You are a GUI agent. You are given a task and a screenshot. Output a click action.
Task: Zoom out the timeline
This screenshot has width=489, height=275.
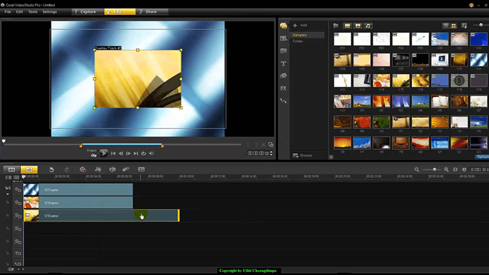pyautogui.click(x=417, y=169)
